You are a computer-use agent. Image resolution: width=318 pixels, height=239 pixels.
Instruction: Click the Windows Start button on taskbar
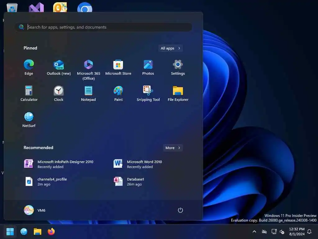(x=10, y=232)
